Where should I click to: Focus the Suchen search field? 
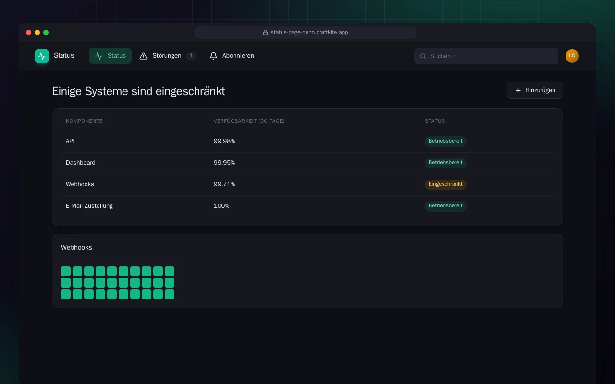[486, 56]
